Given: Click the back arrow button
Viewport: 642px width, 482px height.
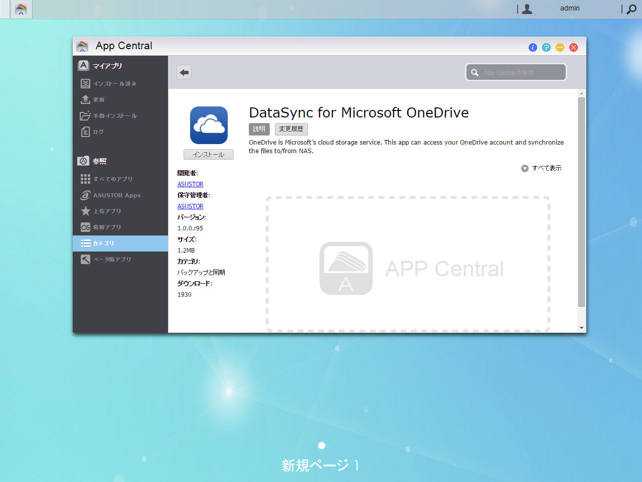Looking at the screenshot, I should click(x=184, y=72).
